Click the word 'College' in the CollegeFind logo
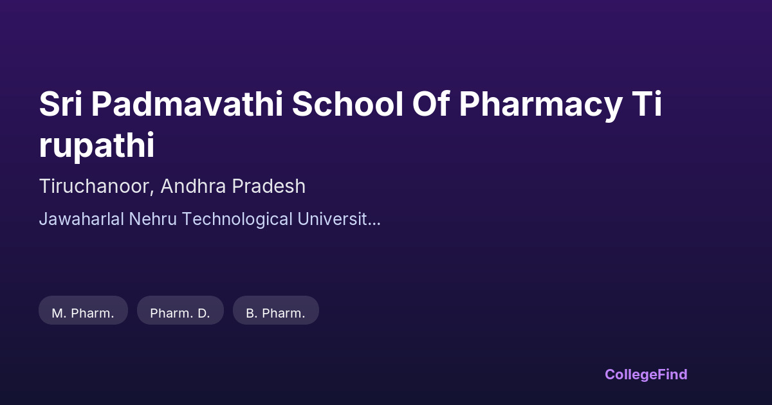 click(630, 374)
